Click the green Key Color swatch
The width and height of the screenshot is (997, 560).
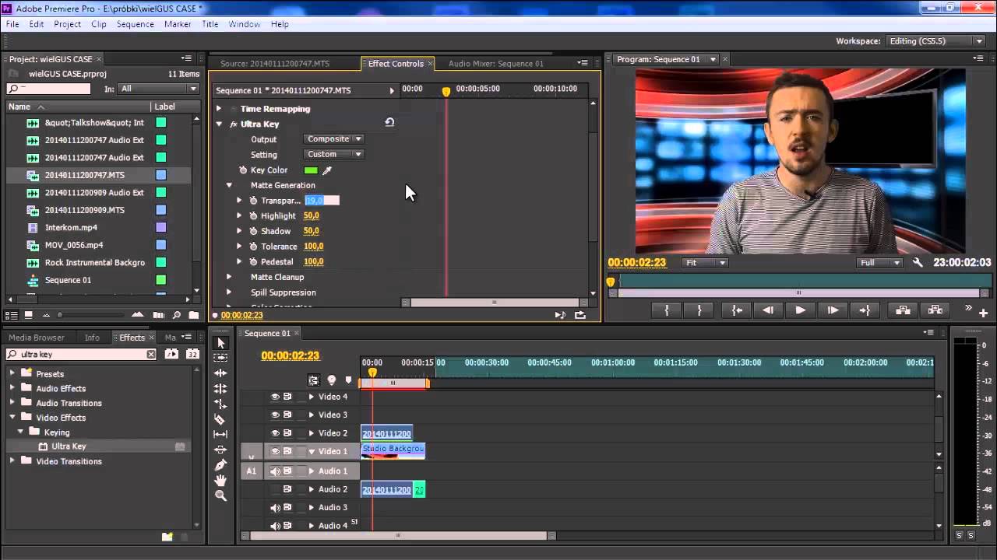pyautogui.click(x=311, y=170)
